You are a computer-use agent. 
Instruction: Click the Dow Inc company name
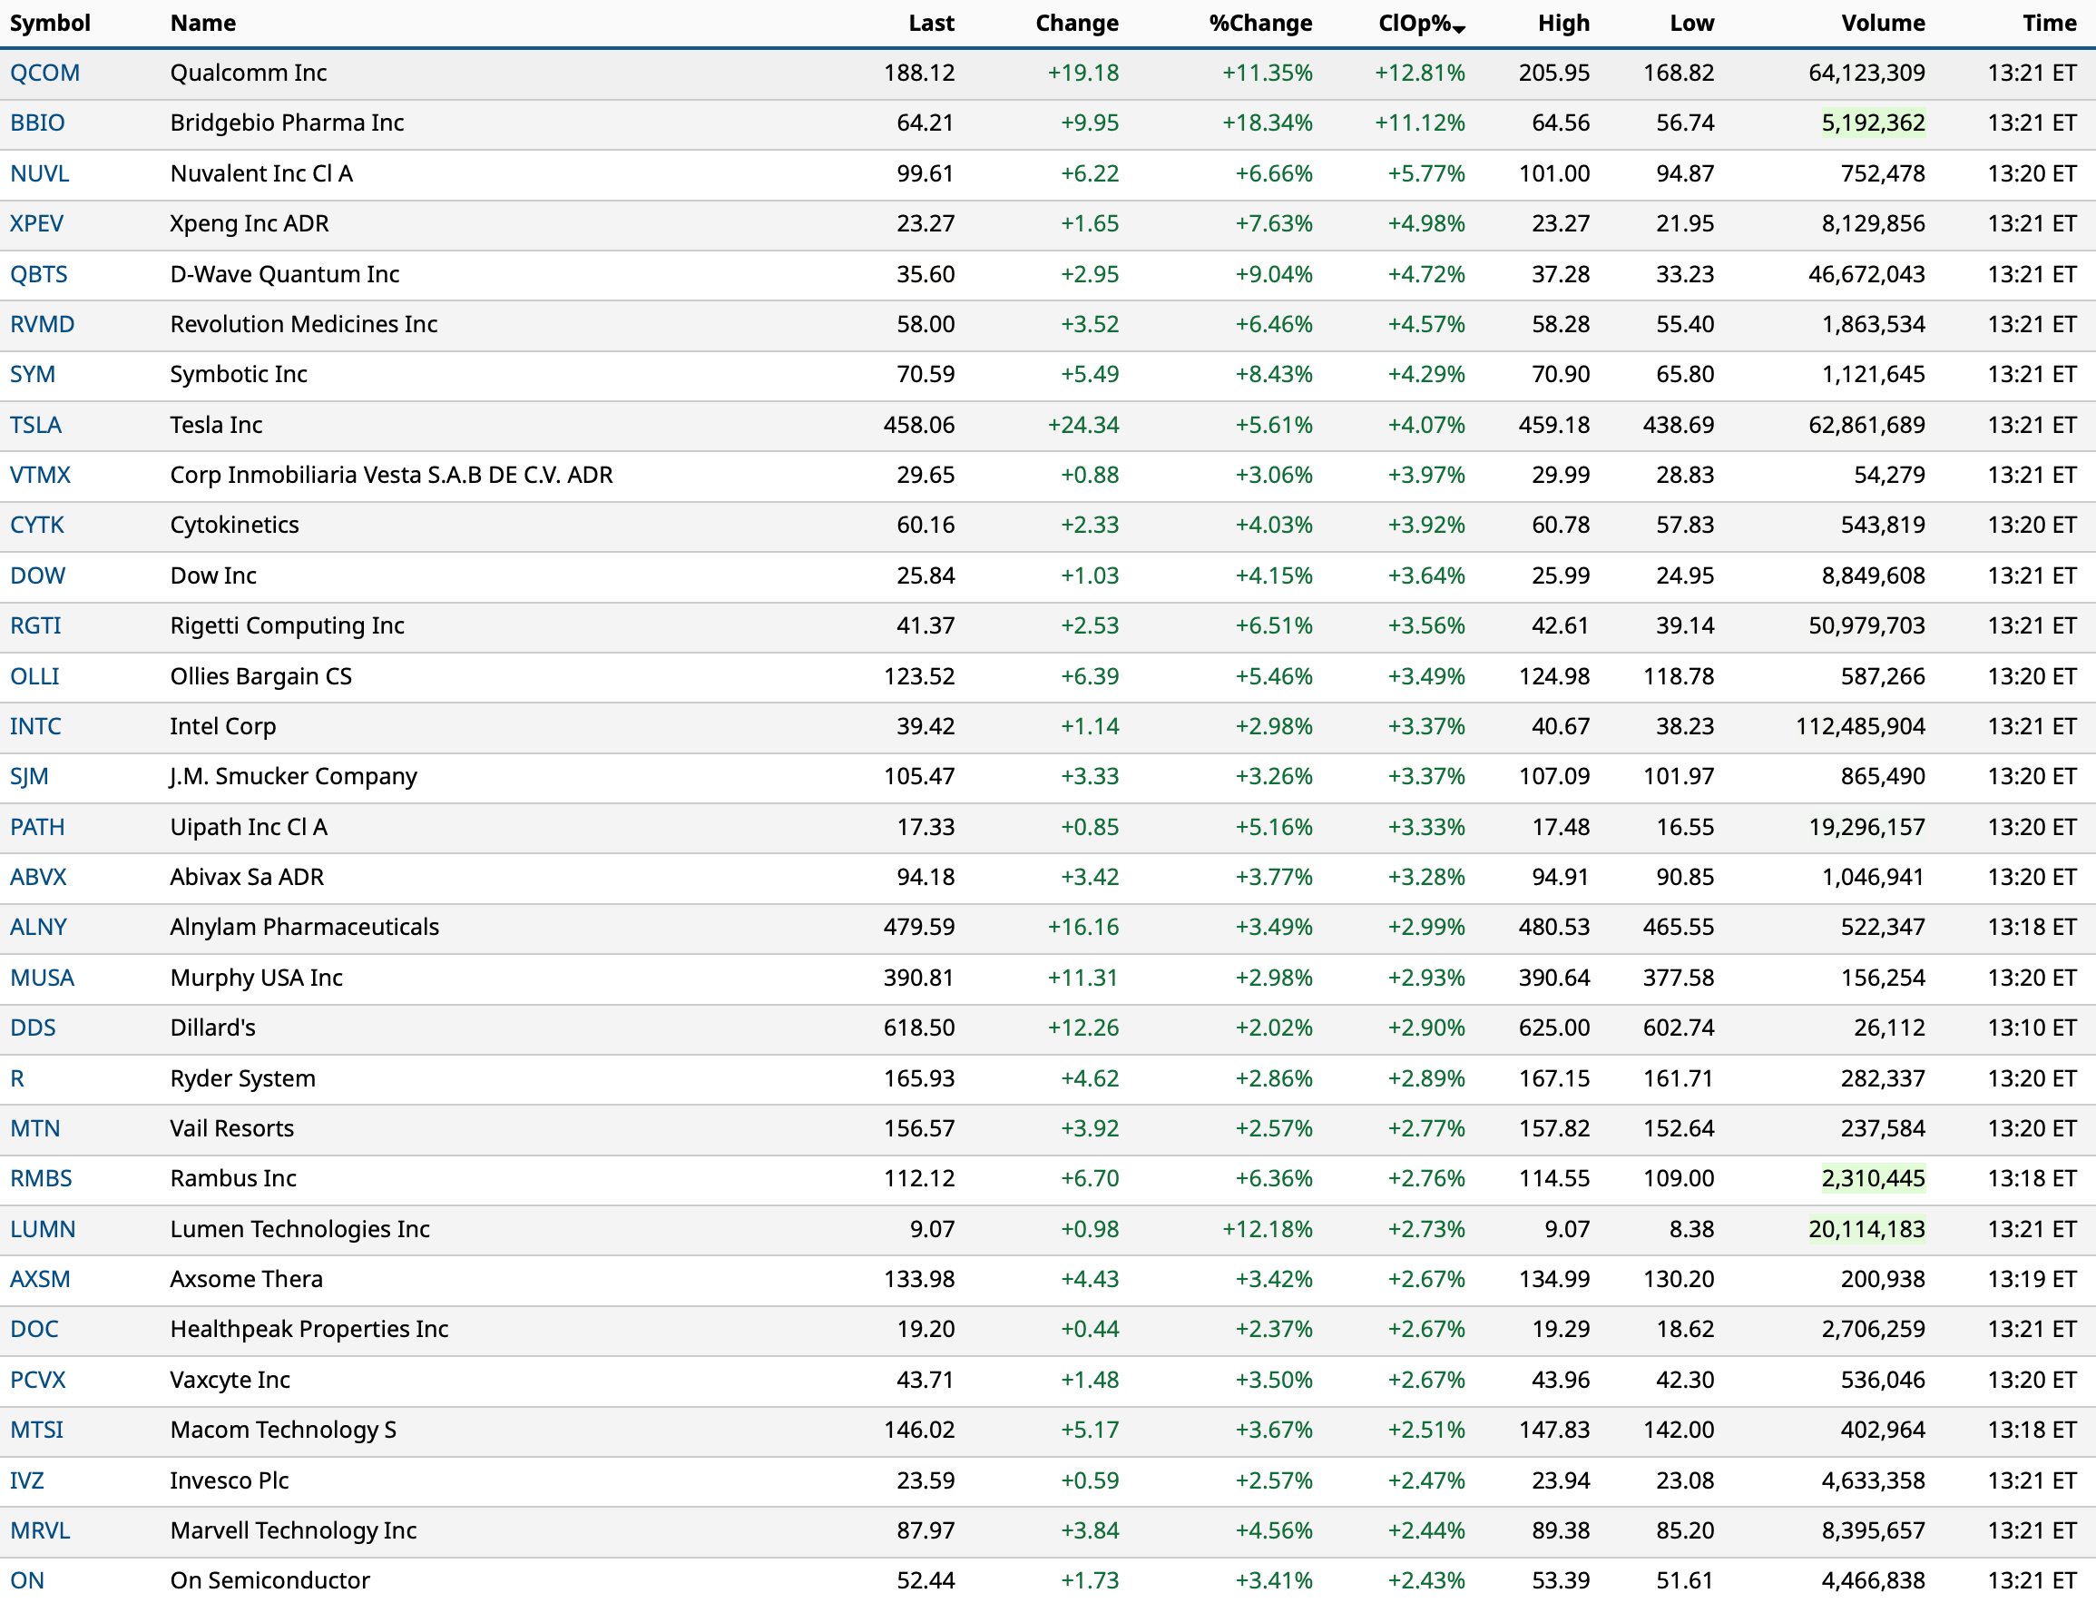[x=212, y=576]
